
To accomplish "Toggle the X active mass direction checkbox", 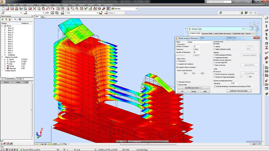I will [185, 73].
